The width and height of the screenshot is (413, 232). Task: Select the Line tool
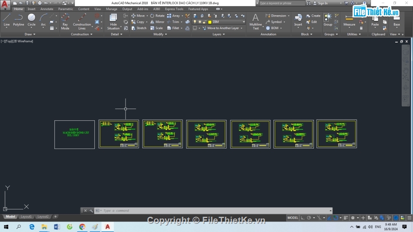(x=7, y=20)
